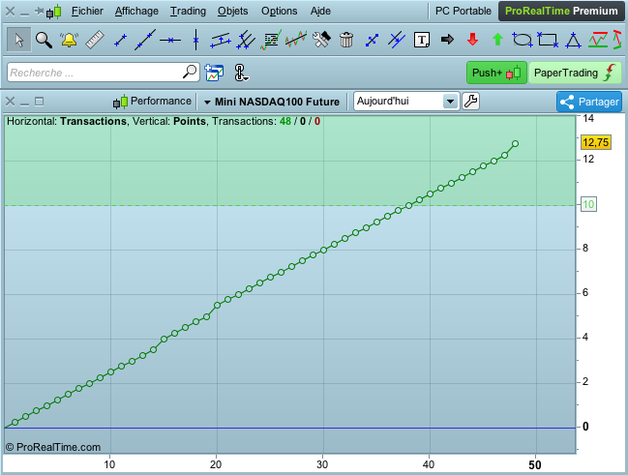Select the horizontal line tool
Viewport: 628px width, 475px height.
pos(170,40)
